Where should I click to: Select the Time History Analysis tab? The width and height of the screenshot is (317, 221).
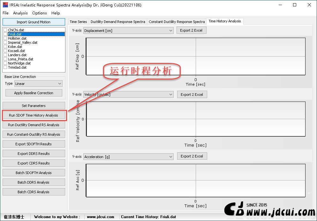coord(225,21)
